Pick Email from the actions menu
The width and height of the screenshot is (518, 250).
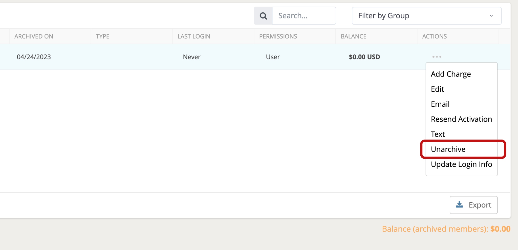(x=440, y=104)
